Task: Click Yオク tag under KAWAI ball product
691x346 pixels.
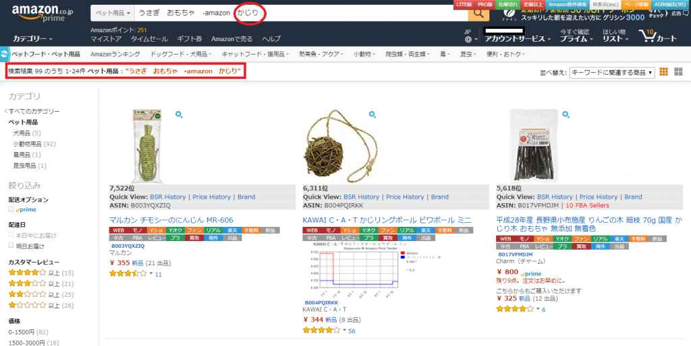Action: point(369,230)
